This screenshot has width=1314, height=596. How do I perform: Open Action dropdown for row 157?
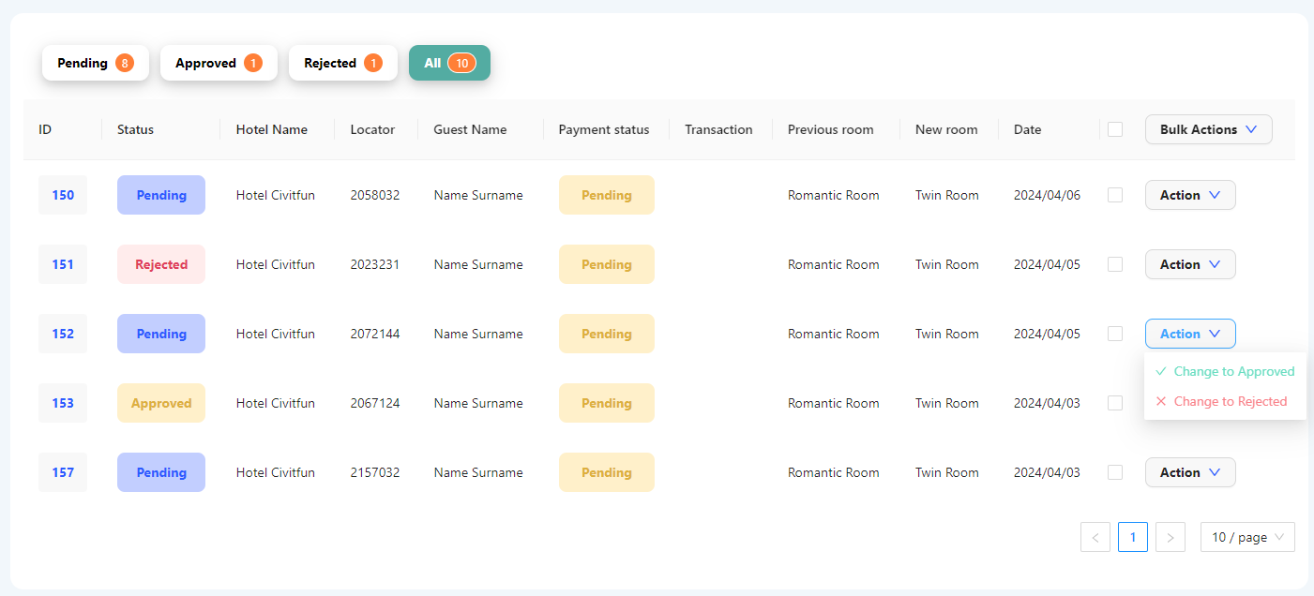pyautogui.click(x=1190, y=472)
